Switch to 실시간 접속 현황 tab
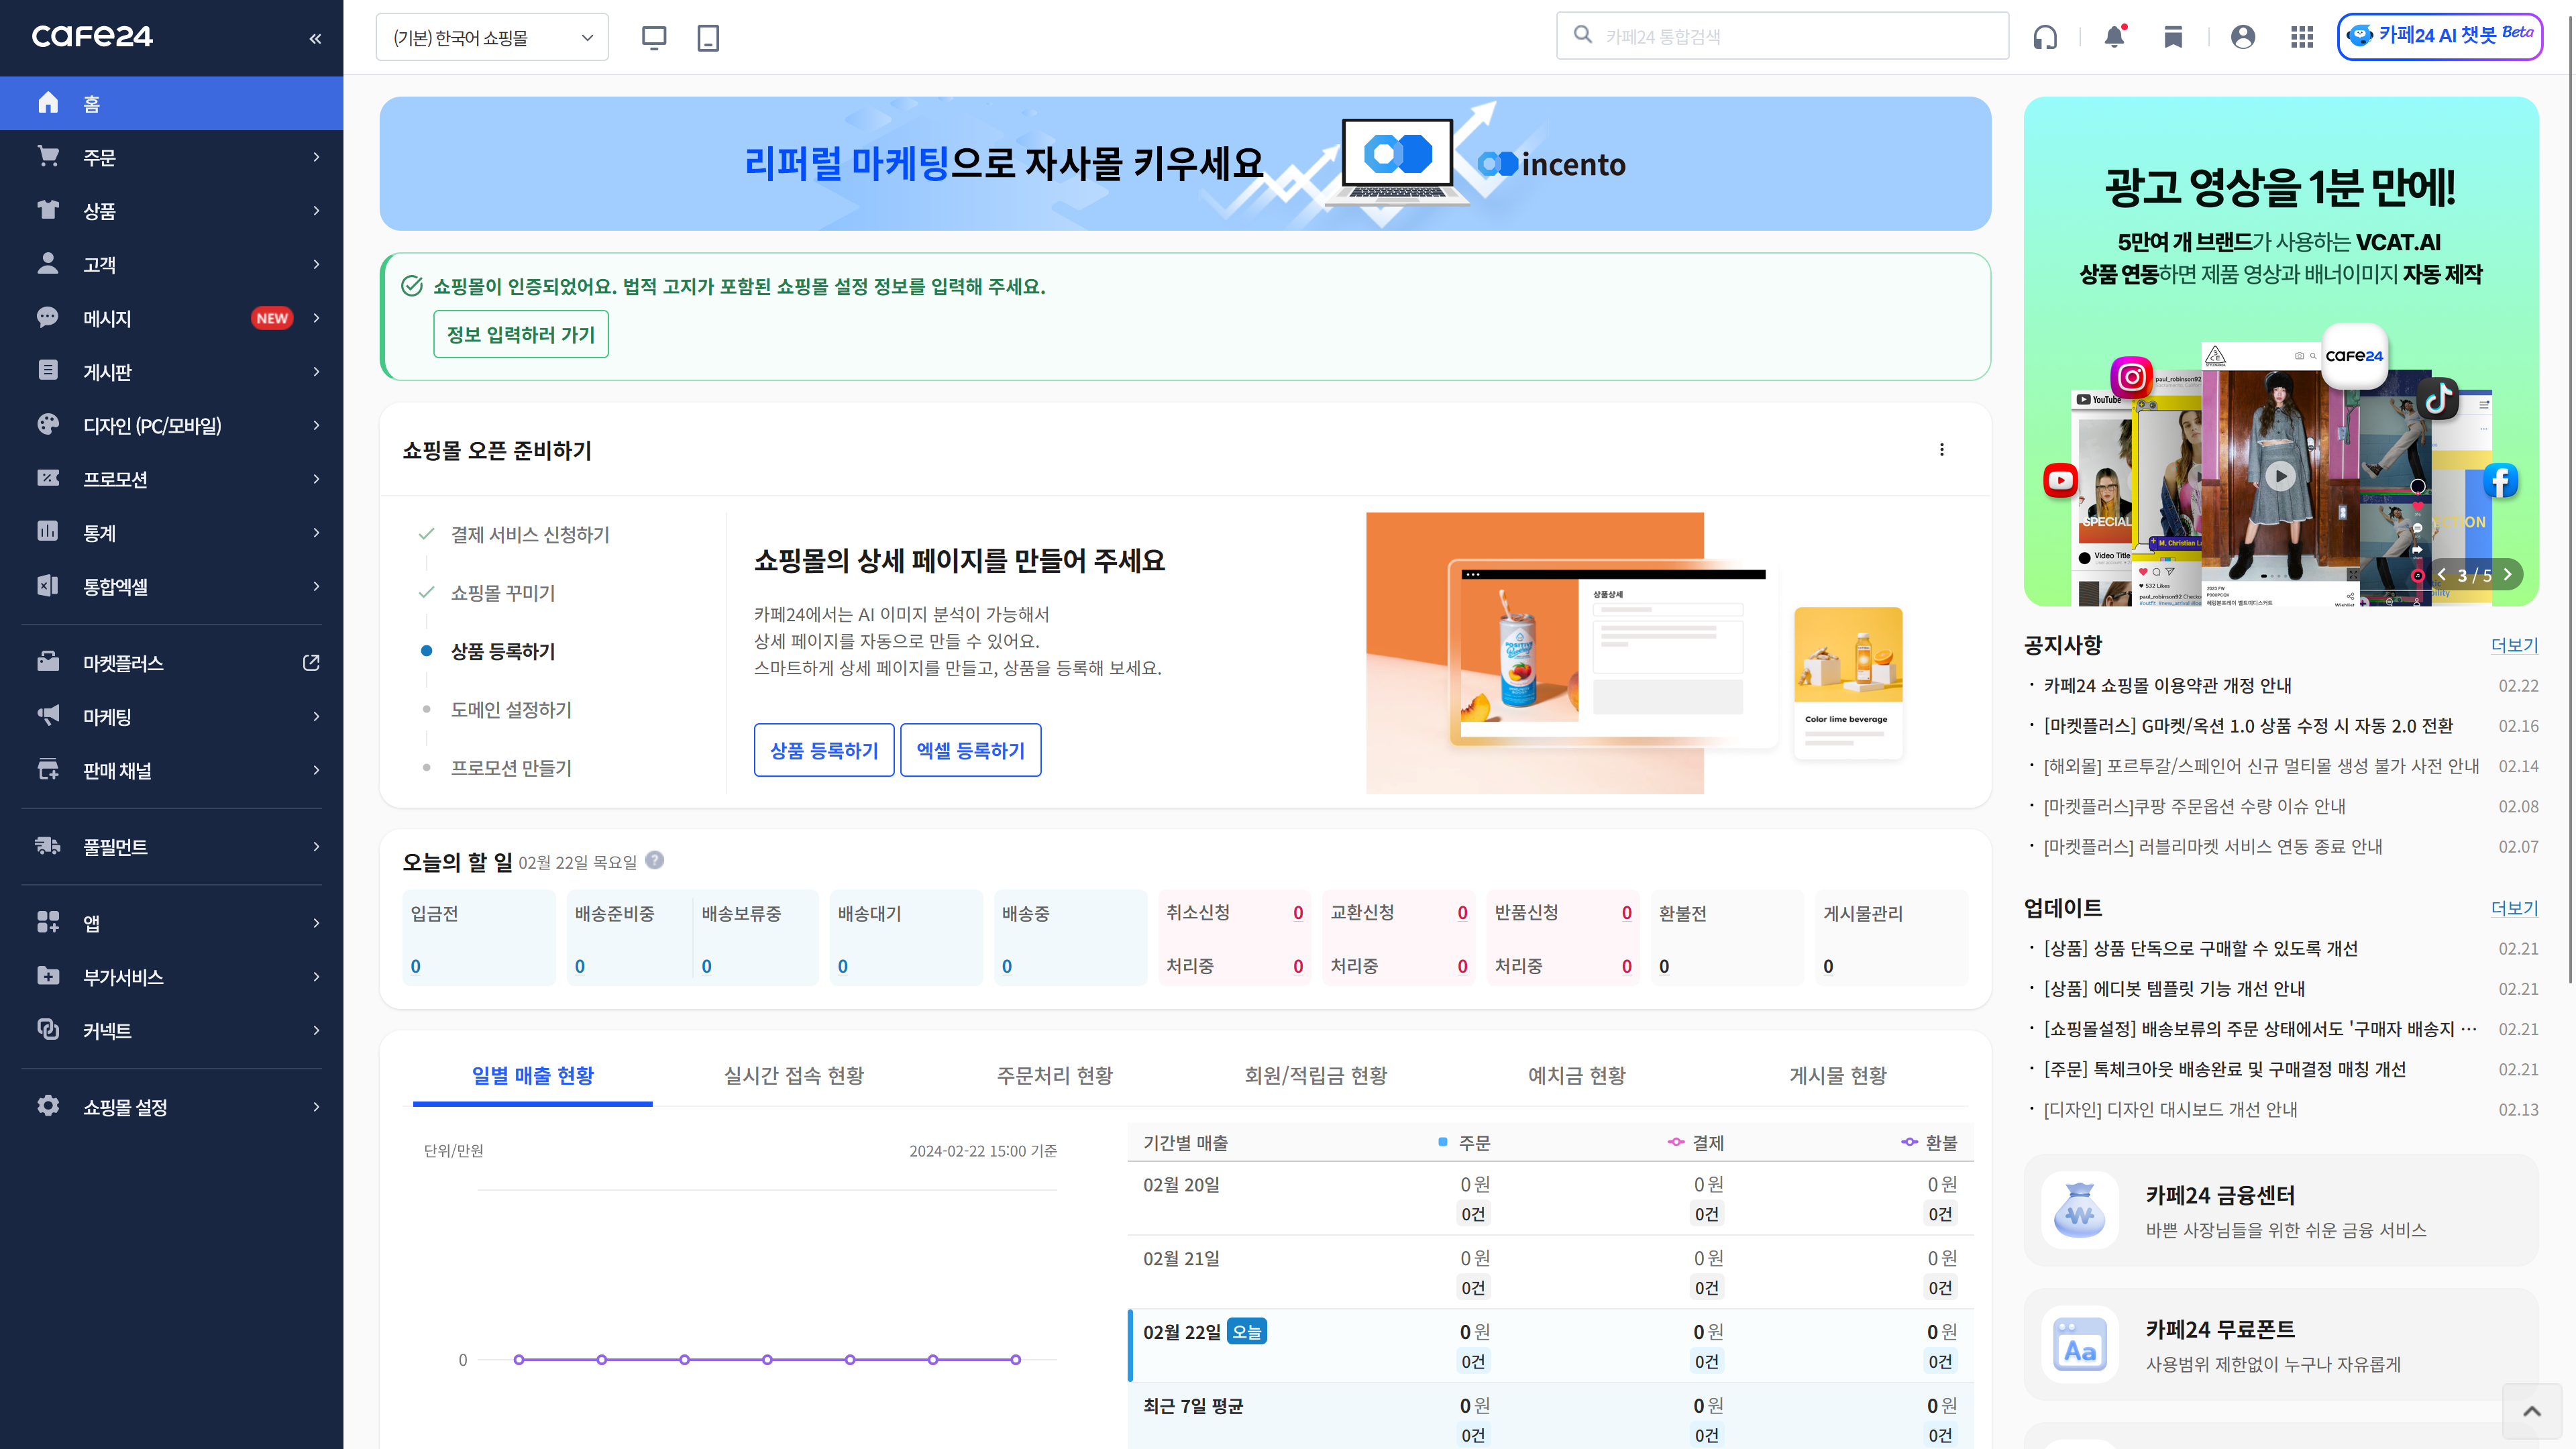2576x1449 pixels. pyautogui.click(x=793, y=1075)
